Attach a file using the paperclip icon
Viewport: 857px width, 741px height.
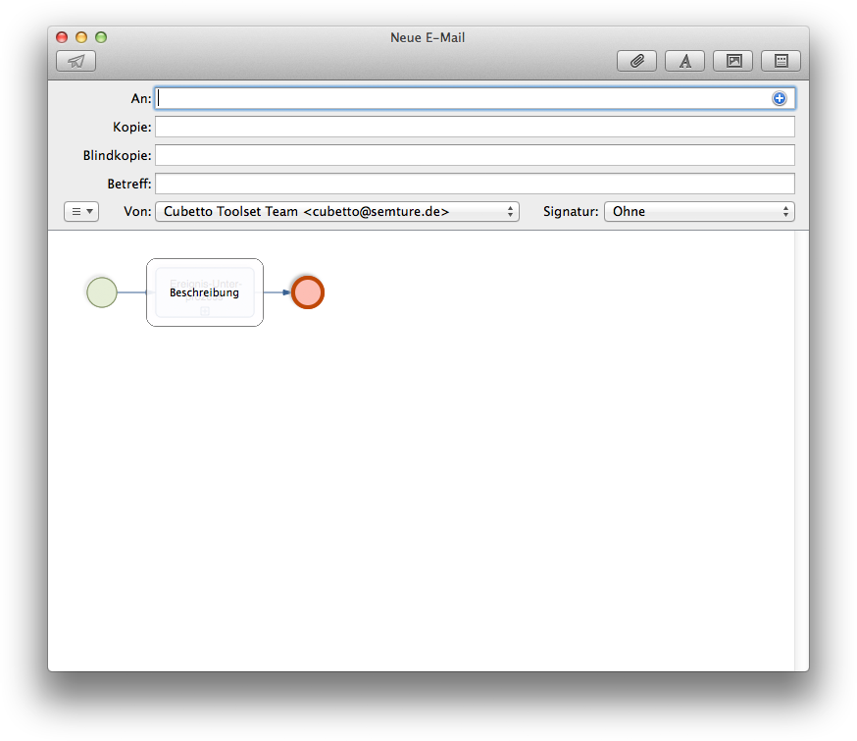tap(636, 61)
